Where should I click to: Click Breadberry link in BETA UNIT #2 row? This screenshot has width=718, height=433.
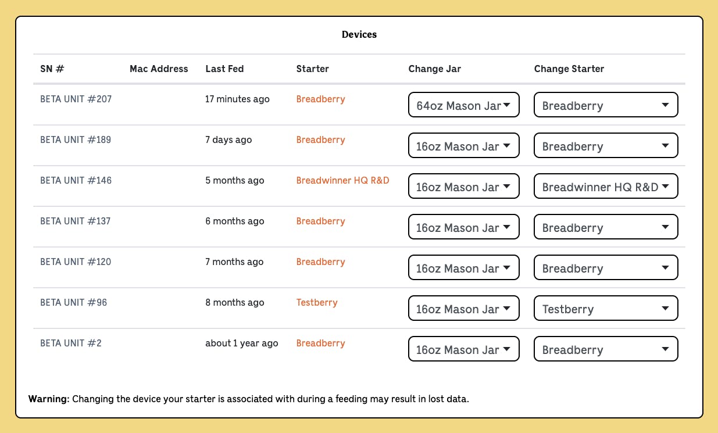point(320,343)
